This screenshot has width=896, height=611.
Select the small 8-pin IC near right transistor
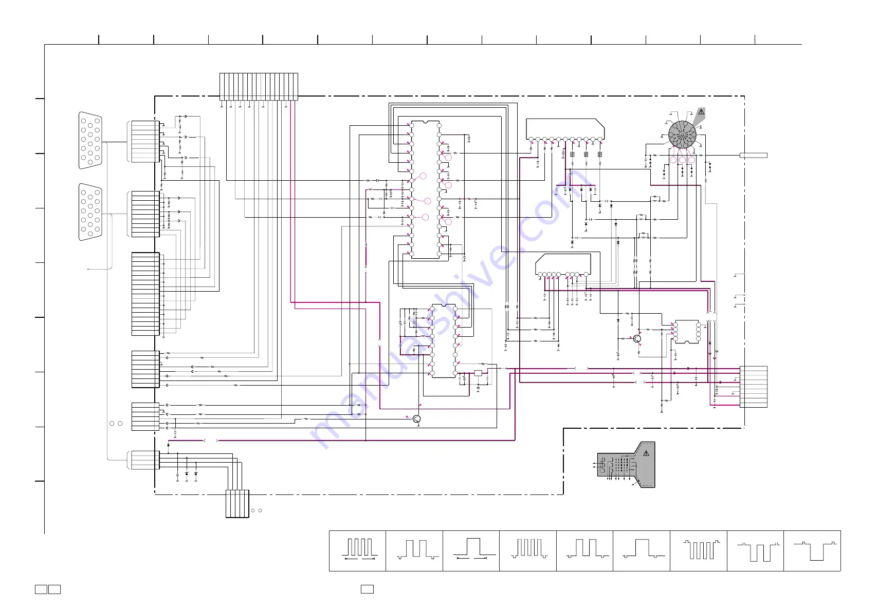point(687,332)
